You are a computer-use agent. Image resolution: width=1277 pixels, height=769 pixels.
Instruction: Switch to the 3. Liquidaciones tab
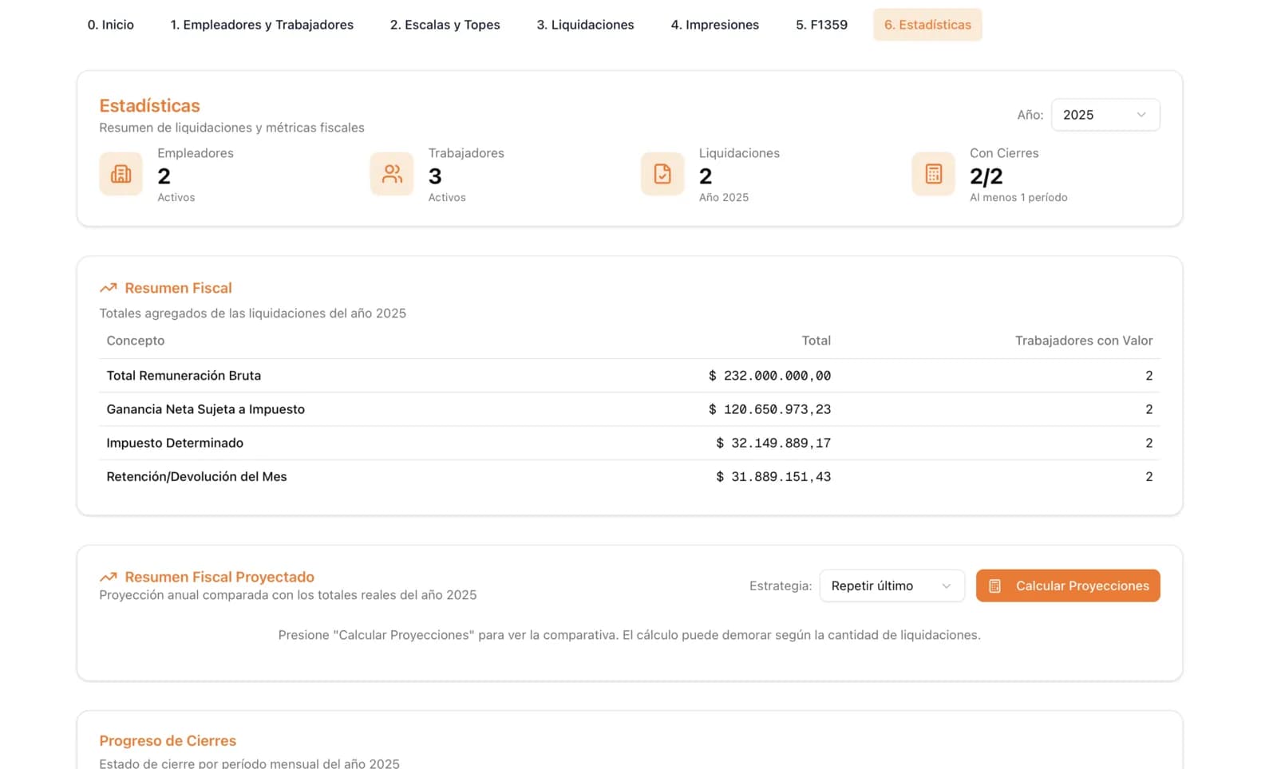point(585,25)
